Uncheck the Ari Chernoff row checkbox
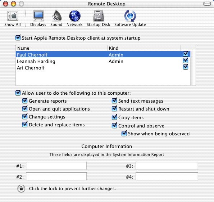Viewport: 214px width, 202px height. (x=186, y=67)
